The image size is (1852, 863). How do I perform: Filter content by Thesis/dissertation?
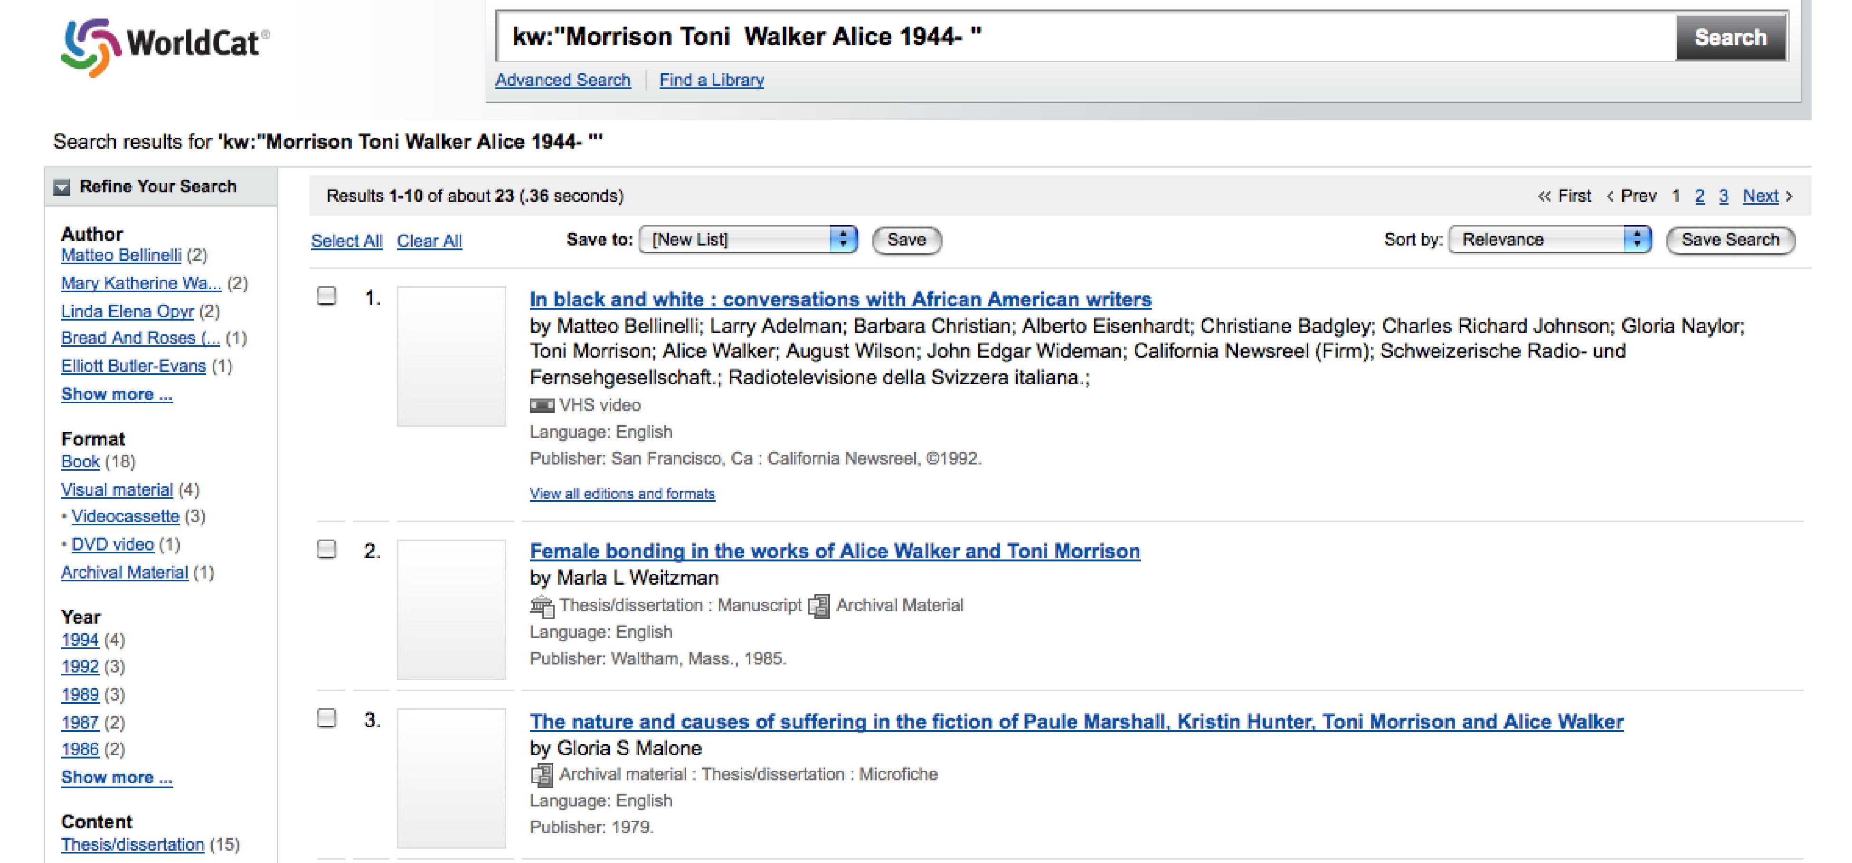click(x=132, y=844)
